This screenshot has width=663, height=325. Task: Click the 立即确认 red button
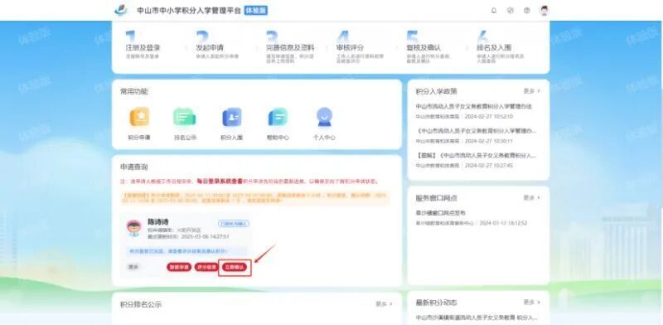235,268
